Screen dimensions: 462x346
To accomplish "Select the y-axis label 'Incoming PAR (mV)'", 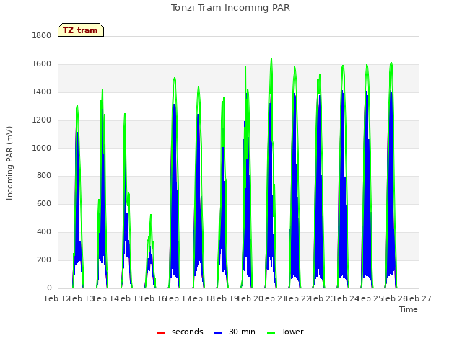I will click(9, 164).
